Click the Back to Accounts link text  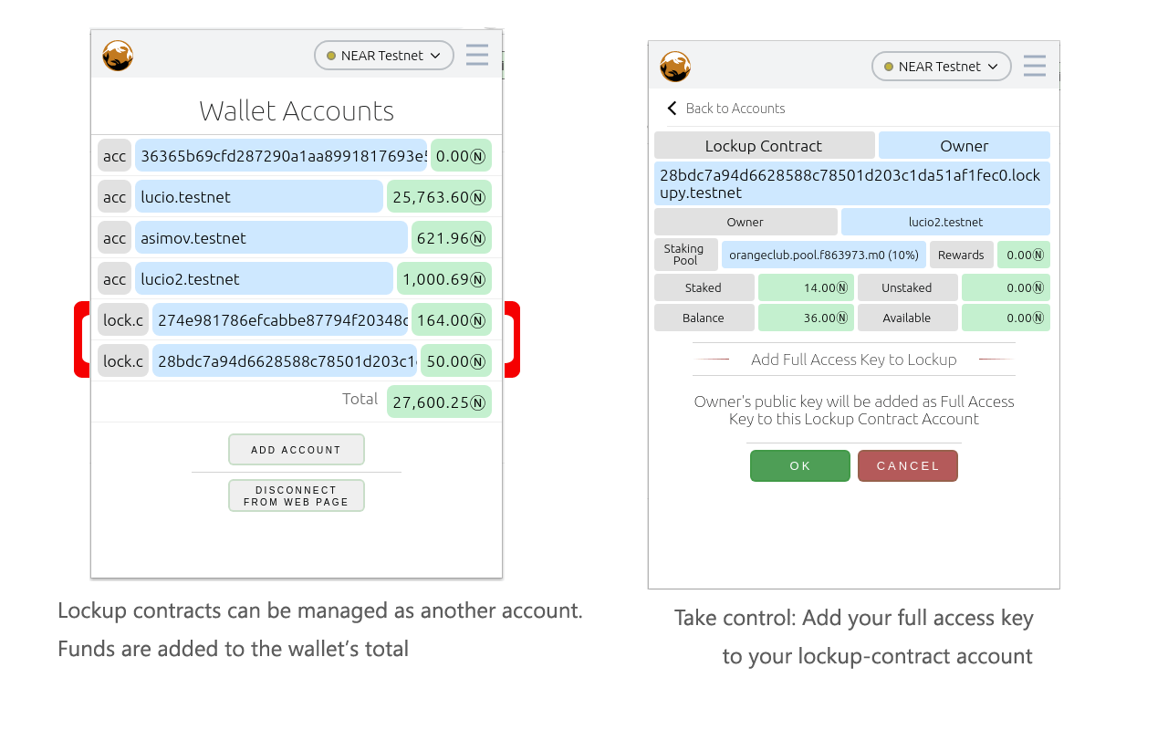[735, 109]
